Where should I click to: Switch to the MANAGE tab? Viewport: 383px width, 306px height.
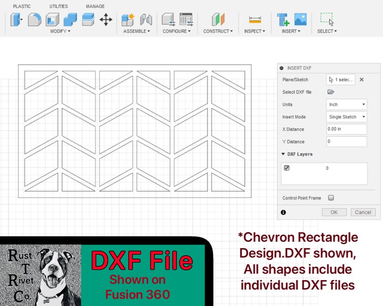[95, 6]
